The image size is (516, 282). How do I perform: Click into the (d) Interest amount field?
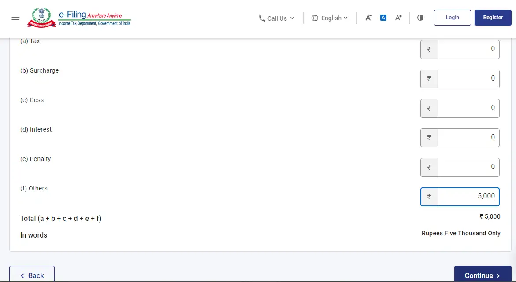[468, 137]
